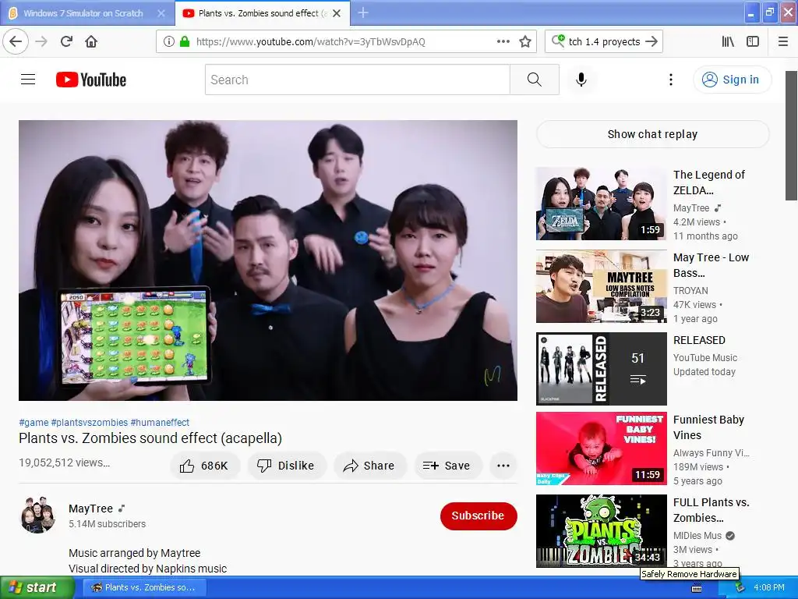Bookmark this page with the star icon
This screenshot has width=798, height=599.
tap(525, 42)
